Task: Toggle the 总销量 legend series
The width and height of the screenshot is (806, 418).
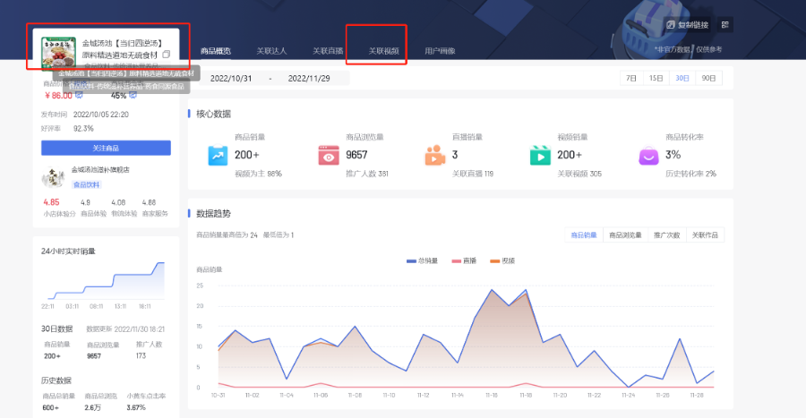Action: click(422, 260)
